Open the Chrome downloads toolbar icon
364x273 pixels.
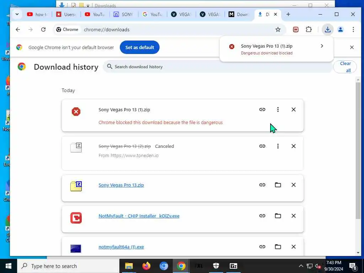[x=327, y=30]
